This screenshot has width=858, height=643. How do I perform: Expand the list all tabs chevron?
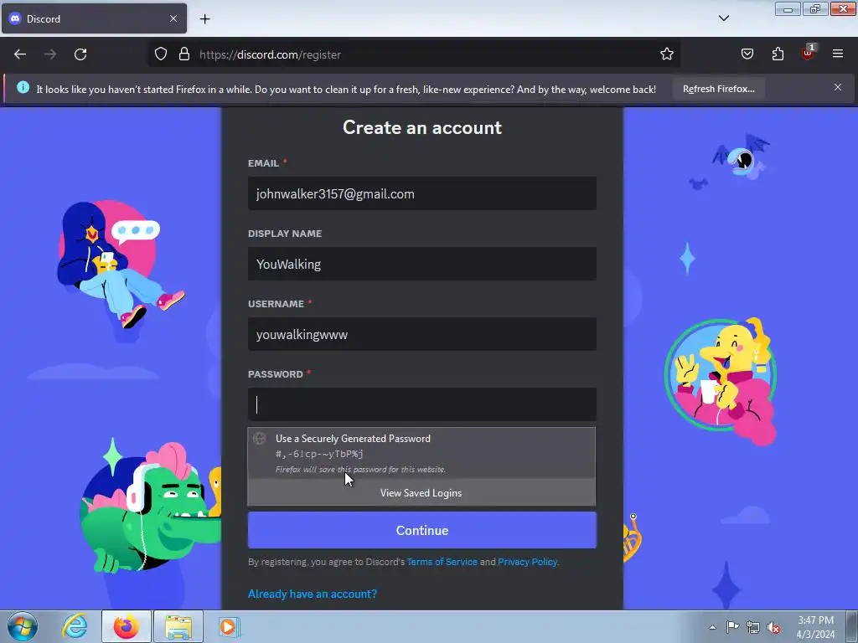[x=723, y=18]
